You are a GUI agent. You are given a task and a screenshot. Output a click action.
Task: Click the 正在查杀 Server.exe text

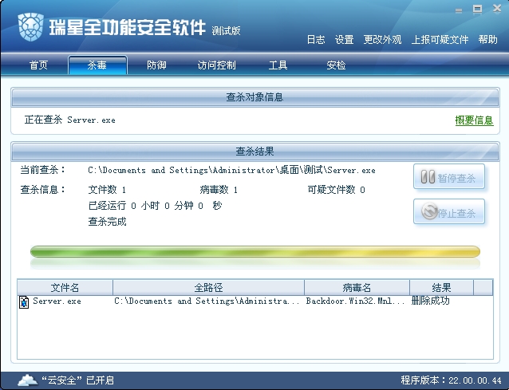pos(69,120)
